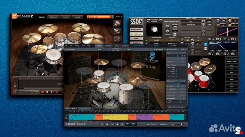Click Mixer button in SSD5

coord(136,38)
